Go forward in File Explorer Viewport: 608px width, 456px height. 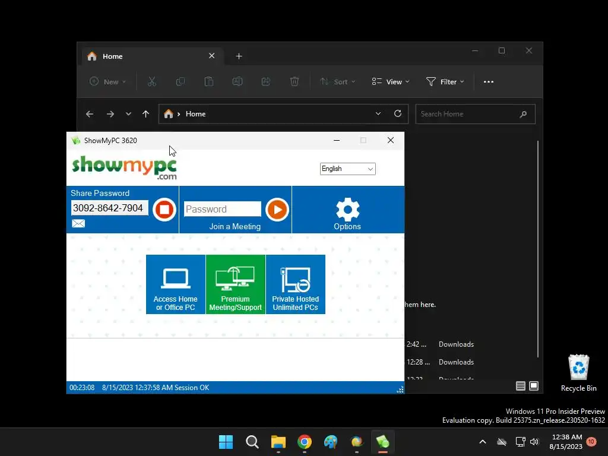(x=110, y=114)
